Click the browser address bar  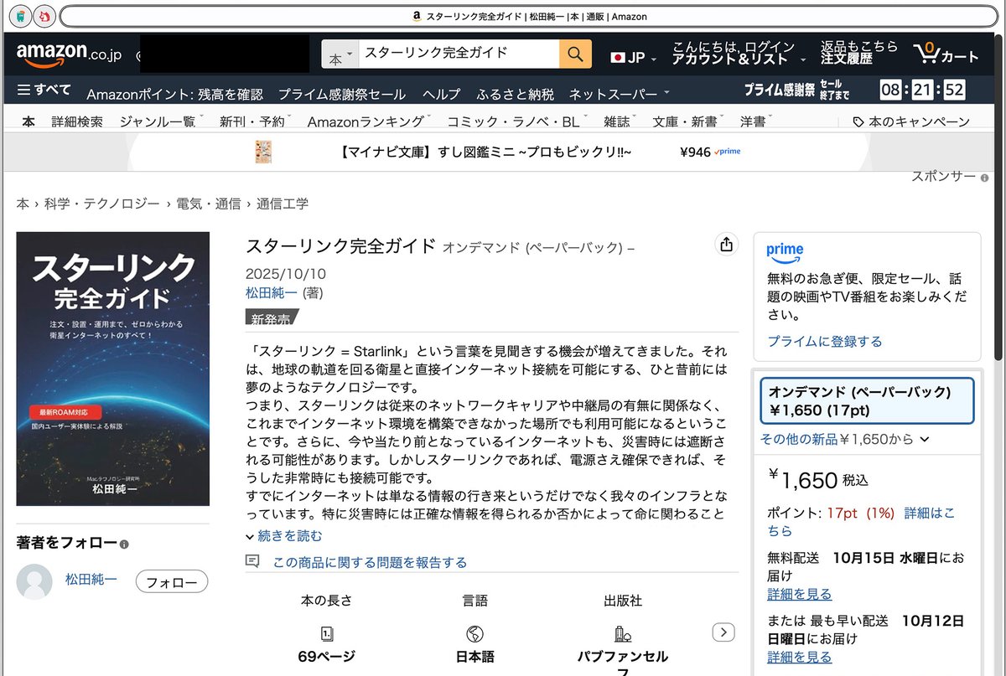[x=530, y=16]
